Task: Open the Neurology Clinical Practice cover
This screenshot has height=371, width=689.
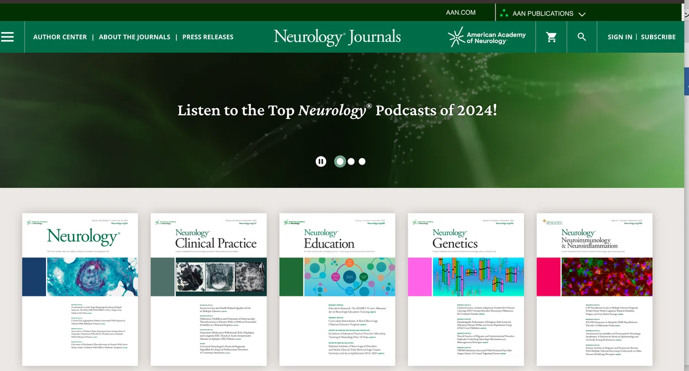Action: [209, 290]
